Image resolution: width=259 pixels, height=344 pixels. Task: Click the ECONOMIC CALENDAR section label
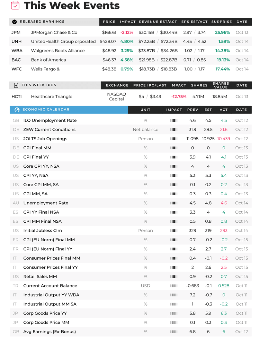tap(46, 109)
